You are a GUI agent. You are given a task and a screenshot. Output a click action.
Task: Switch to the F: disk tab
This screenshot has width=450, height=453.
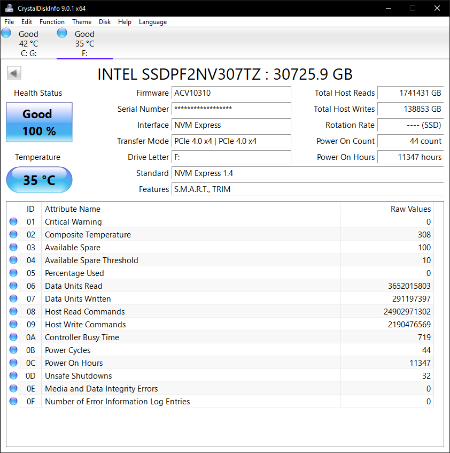click(x=84, y=43)
